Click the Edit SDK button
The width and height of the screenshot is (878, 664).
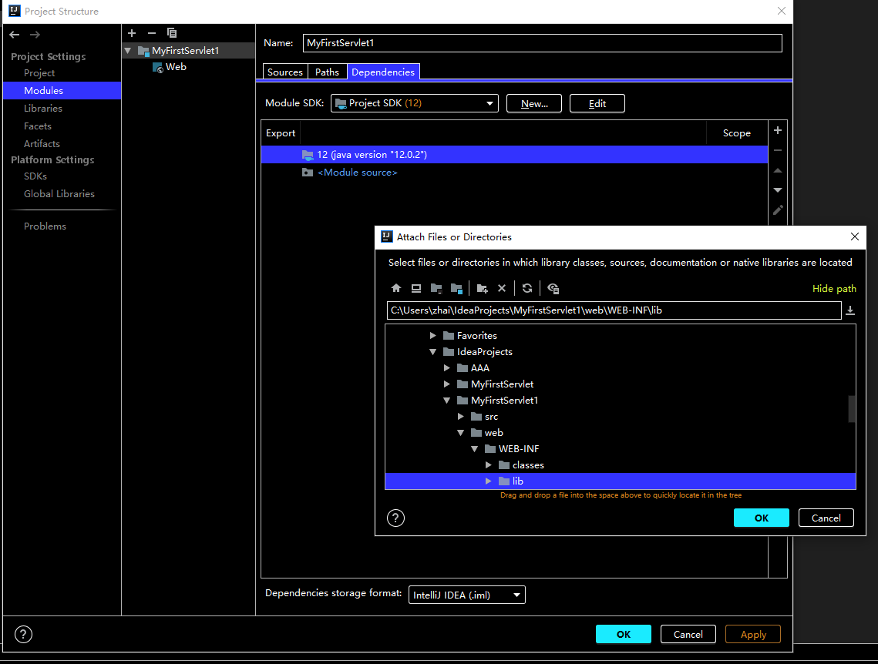pos(597,103)
